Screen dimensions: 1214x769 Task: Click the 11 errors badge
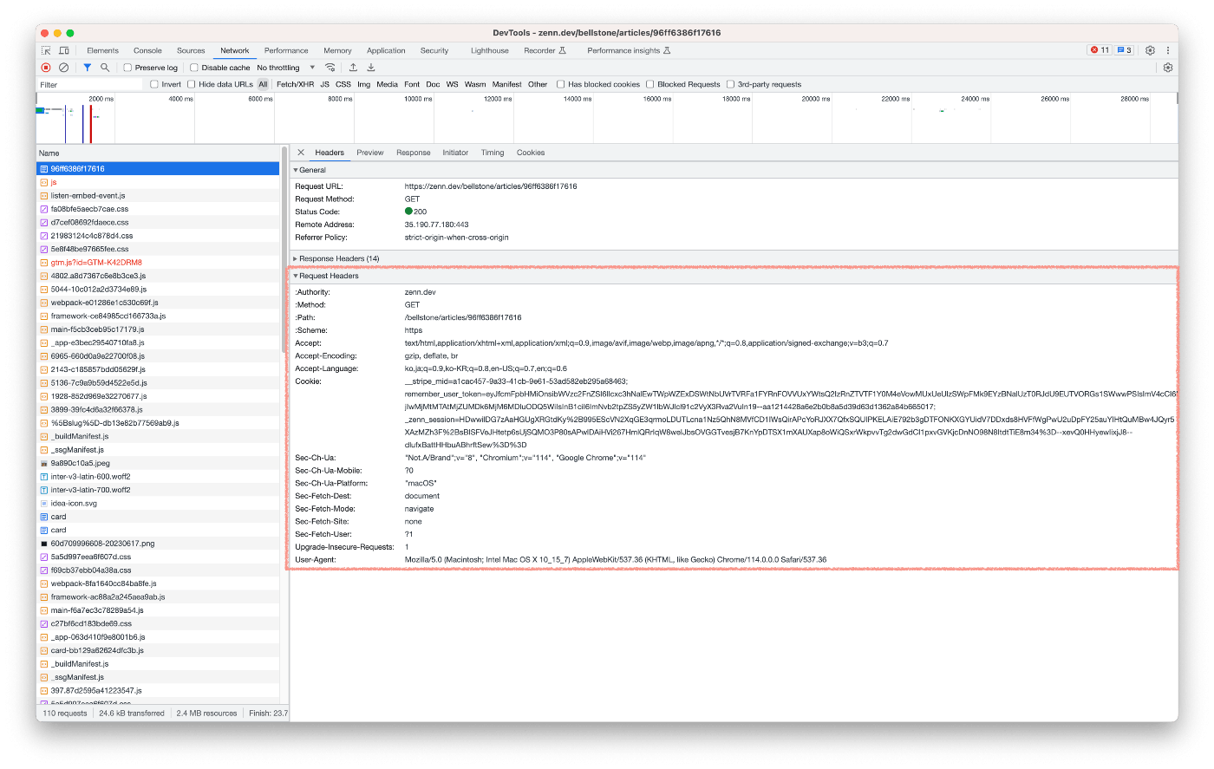tap(1100, 50)
